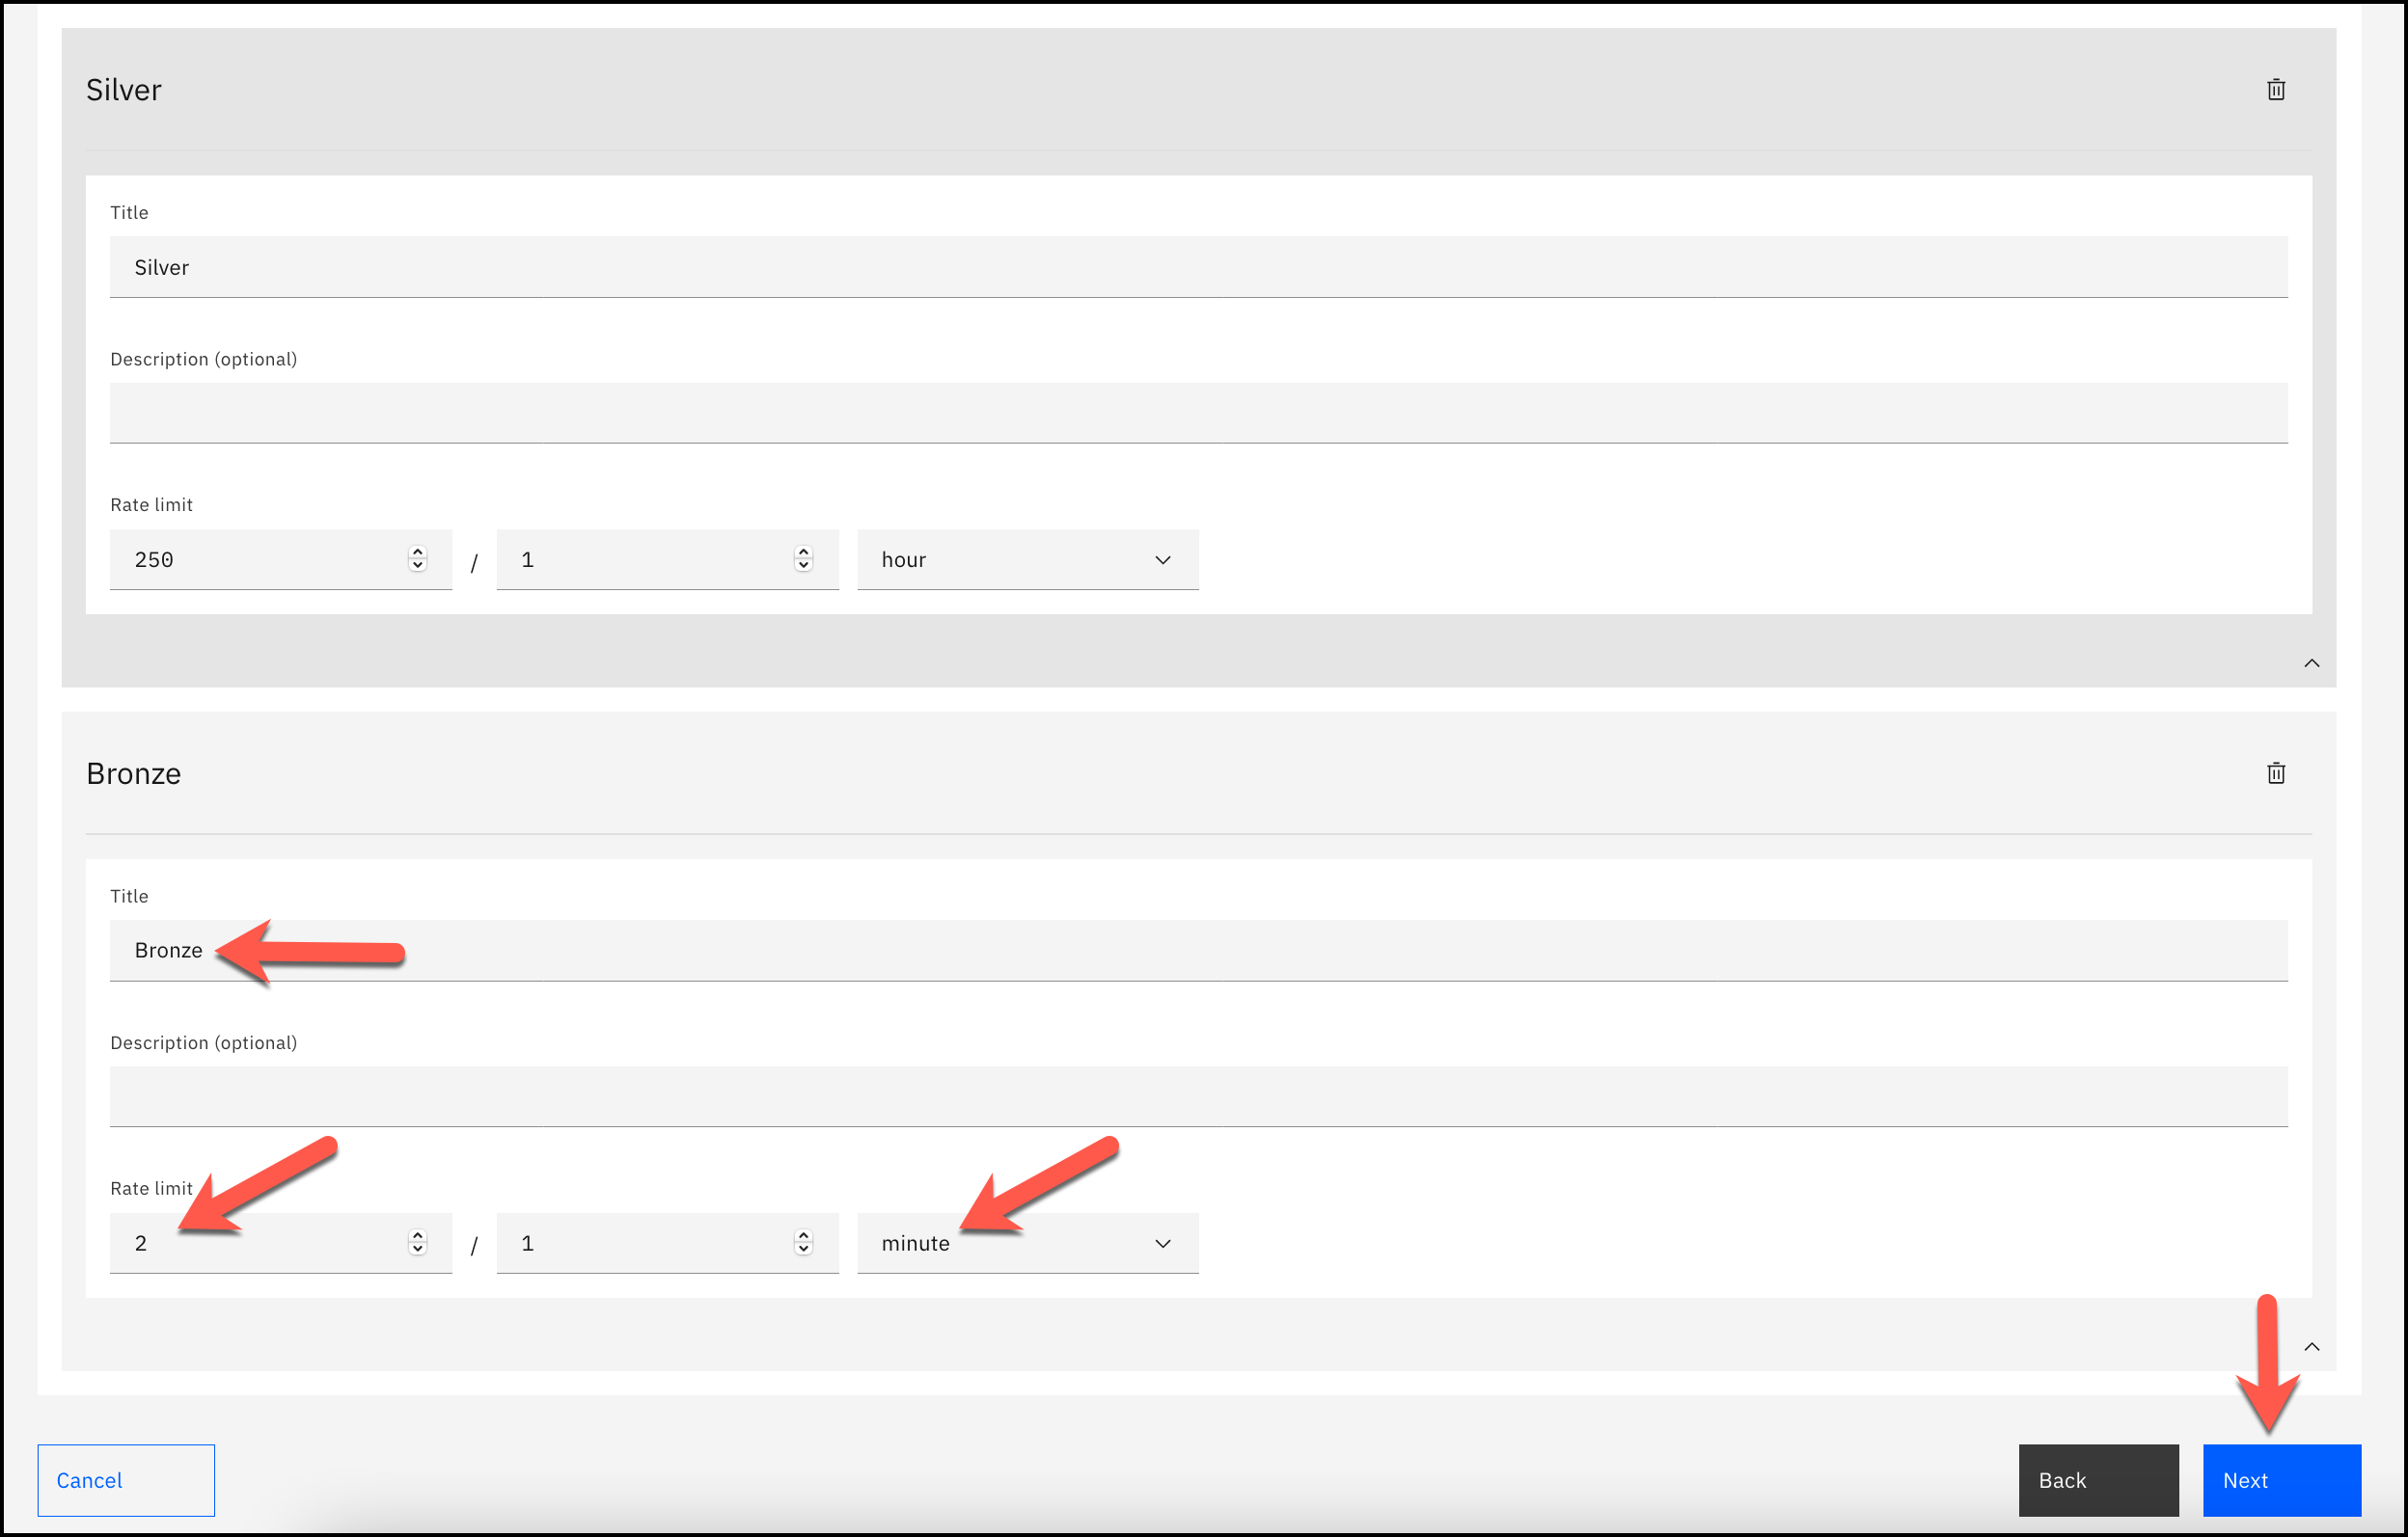
Task: Click the Back button to return
Action: tap(2064, 1479)
